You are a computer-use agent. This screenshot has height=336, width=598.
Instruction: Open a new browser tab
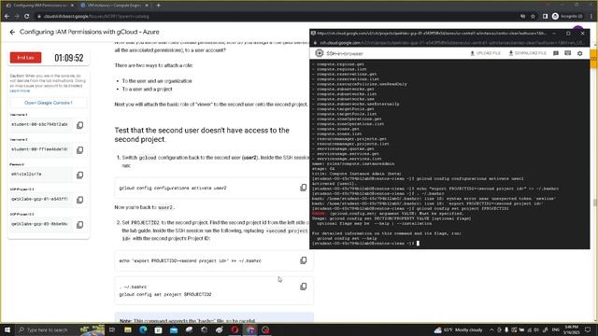(x=158, y=6)
